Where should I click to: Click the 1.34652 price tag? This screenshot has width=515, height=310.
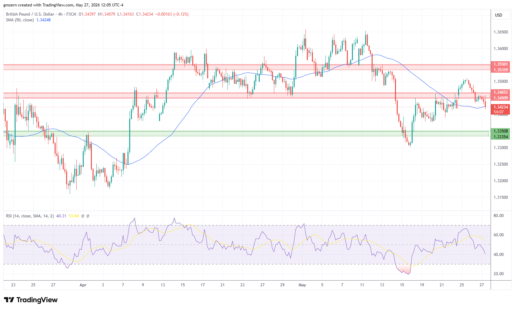[500, 92]
